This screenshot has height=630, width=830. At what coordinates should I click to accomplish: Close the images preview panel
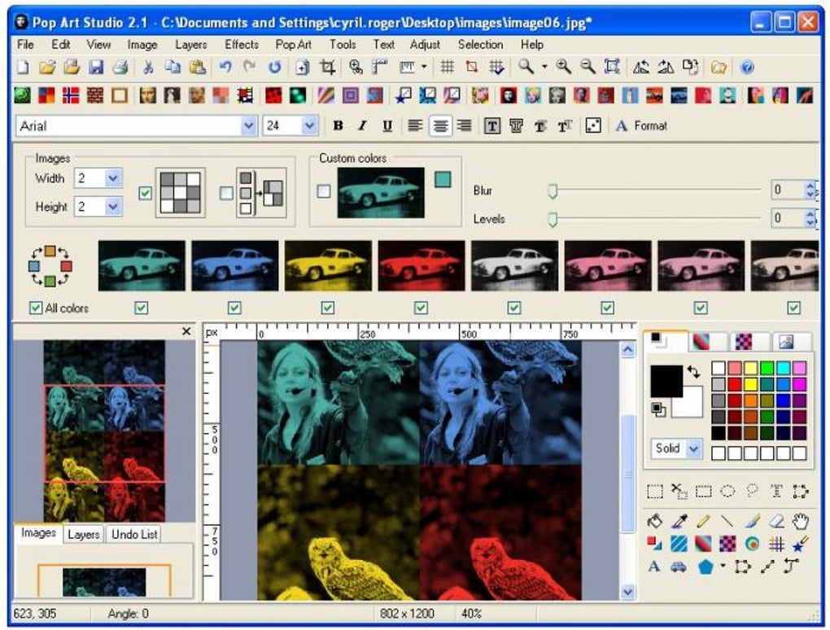[x=186, y=331]
